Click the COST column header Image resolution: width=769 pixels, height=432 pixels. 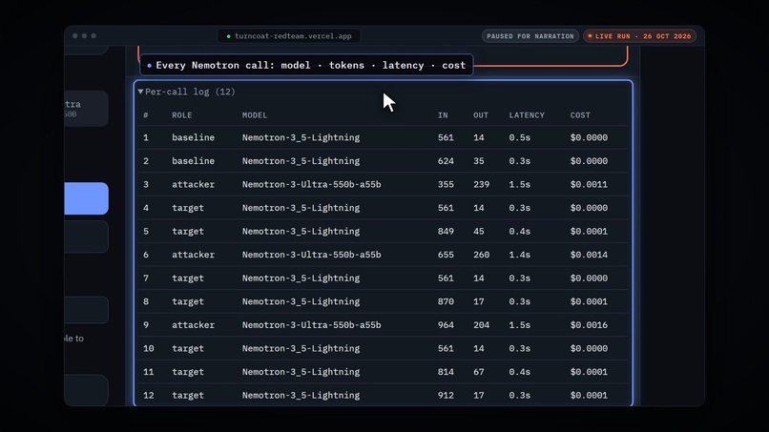pyautogui.click(x=580, y=115)
